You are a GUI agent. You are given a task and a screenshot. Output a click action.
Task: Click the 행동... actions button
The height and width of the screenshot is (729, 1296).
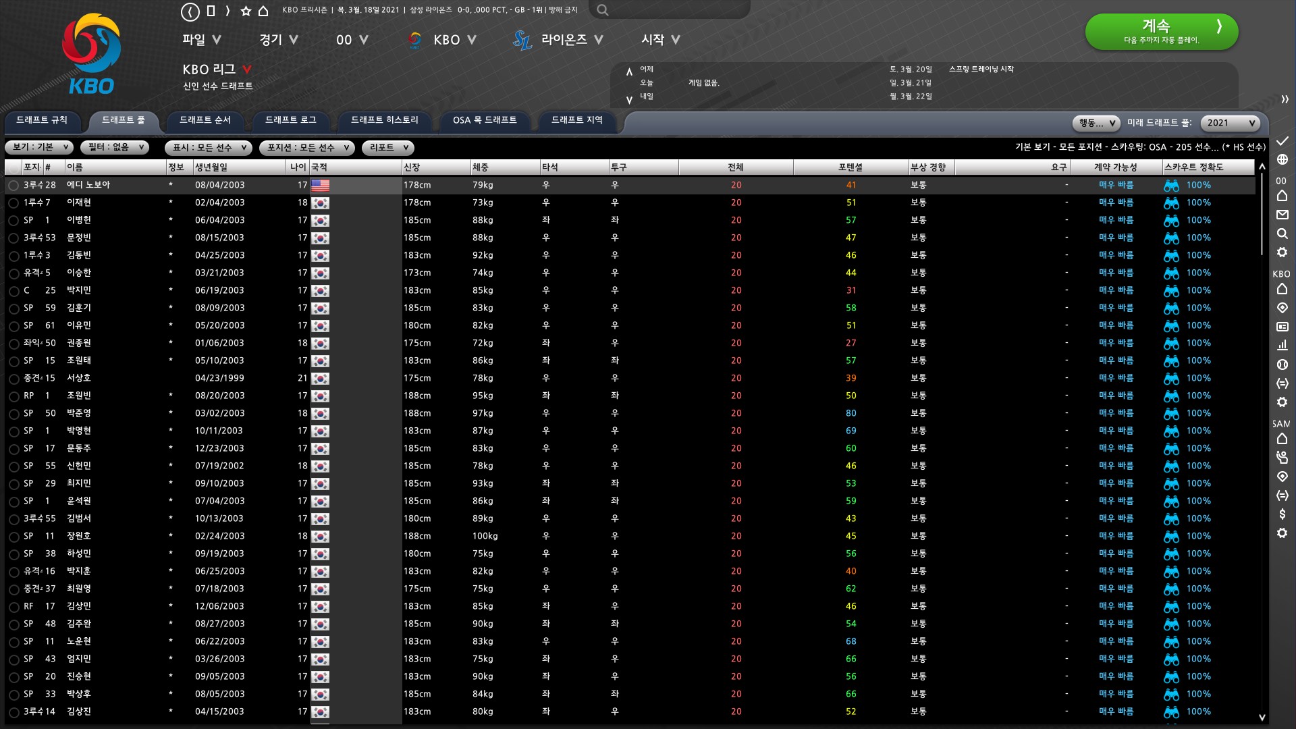click(1096, 123)
